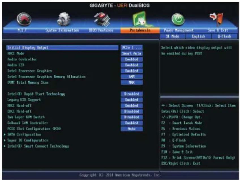Toggle Intel Rapid Start Technology Disabled value
Screen dimensions: 240x180
132,94
